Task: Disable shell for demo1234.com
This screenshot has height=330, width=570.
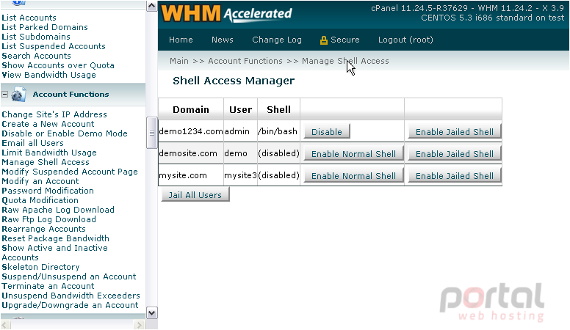Action: 326,132
